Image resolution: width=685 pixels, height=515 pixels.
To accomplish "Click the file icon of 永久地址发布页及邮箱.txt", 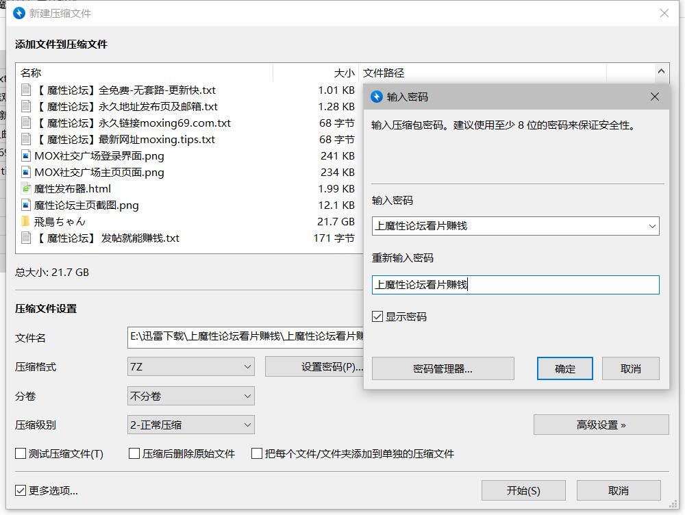I will click(x=26, y=107).
